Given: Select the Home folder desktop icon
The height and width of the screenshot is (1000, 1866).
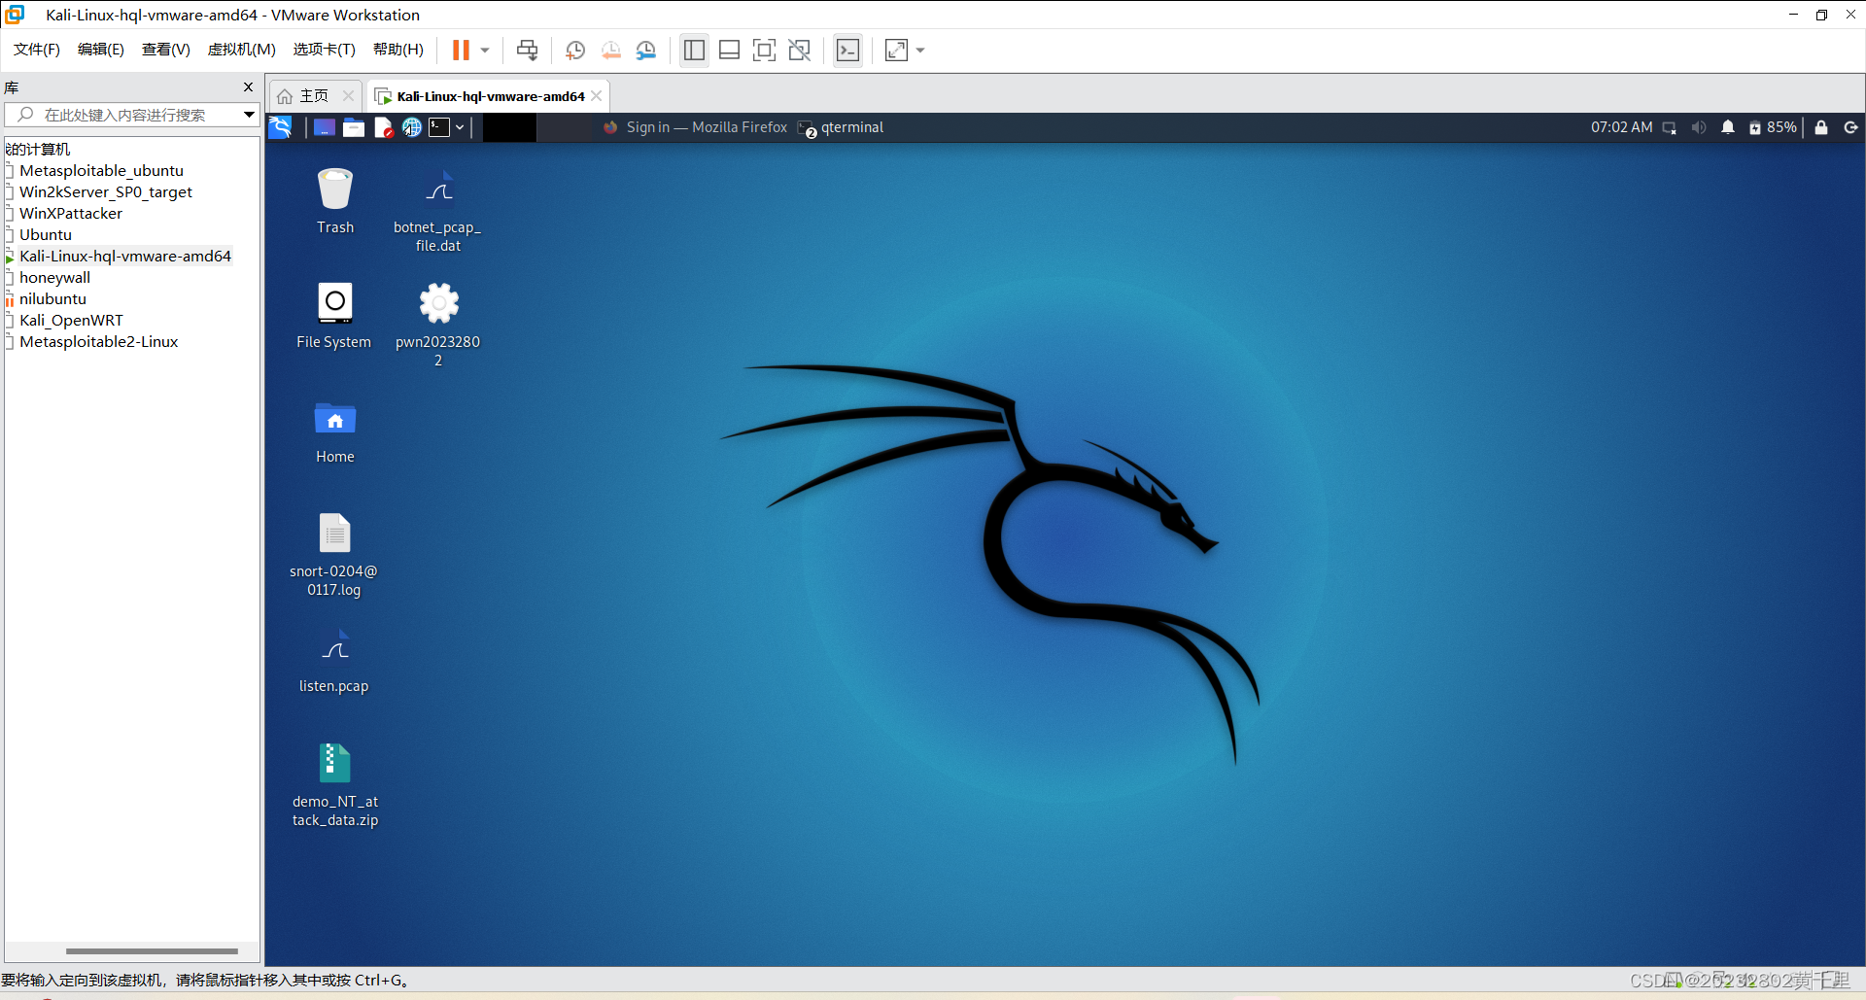Looking at the screenshot, I should 335,431.
